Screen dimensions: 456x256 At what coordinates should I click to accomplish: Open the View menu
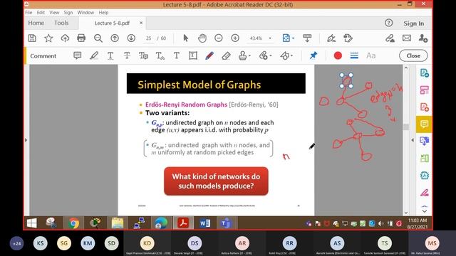pos(54,13)
